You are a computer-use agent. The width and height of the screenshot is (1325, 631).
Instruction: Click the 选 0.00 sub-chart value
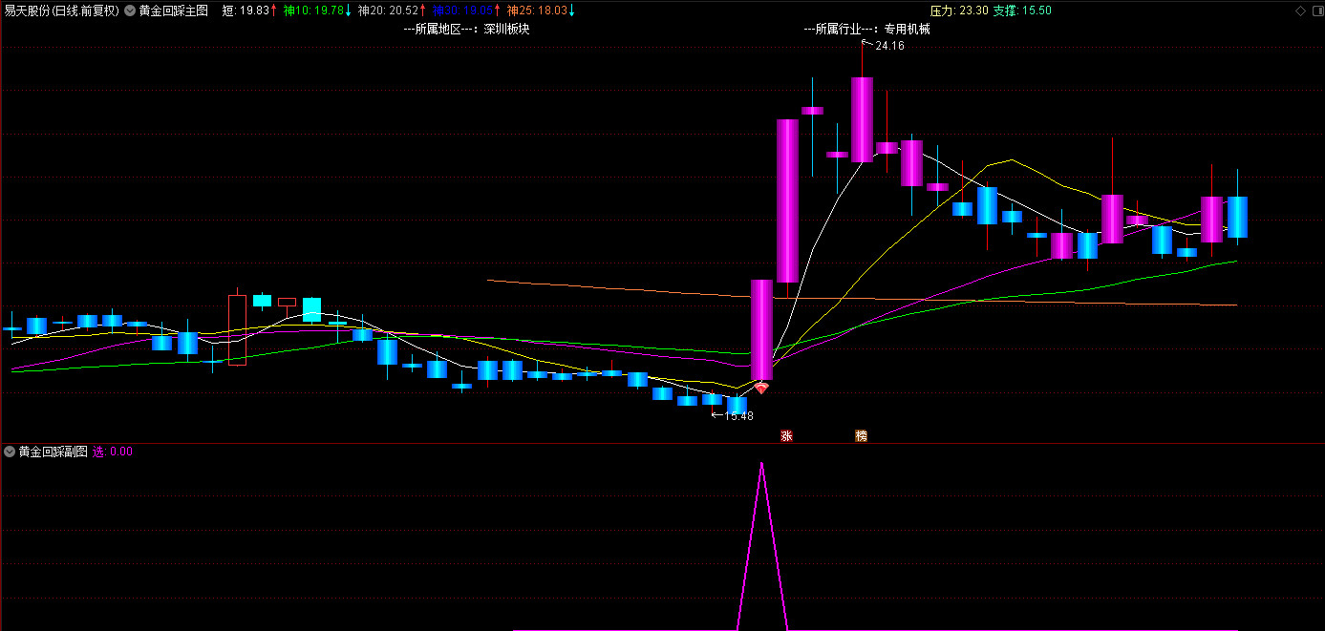(x=112, y=452)
